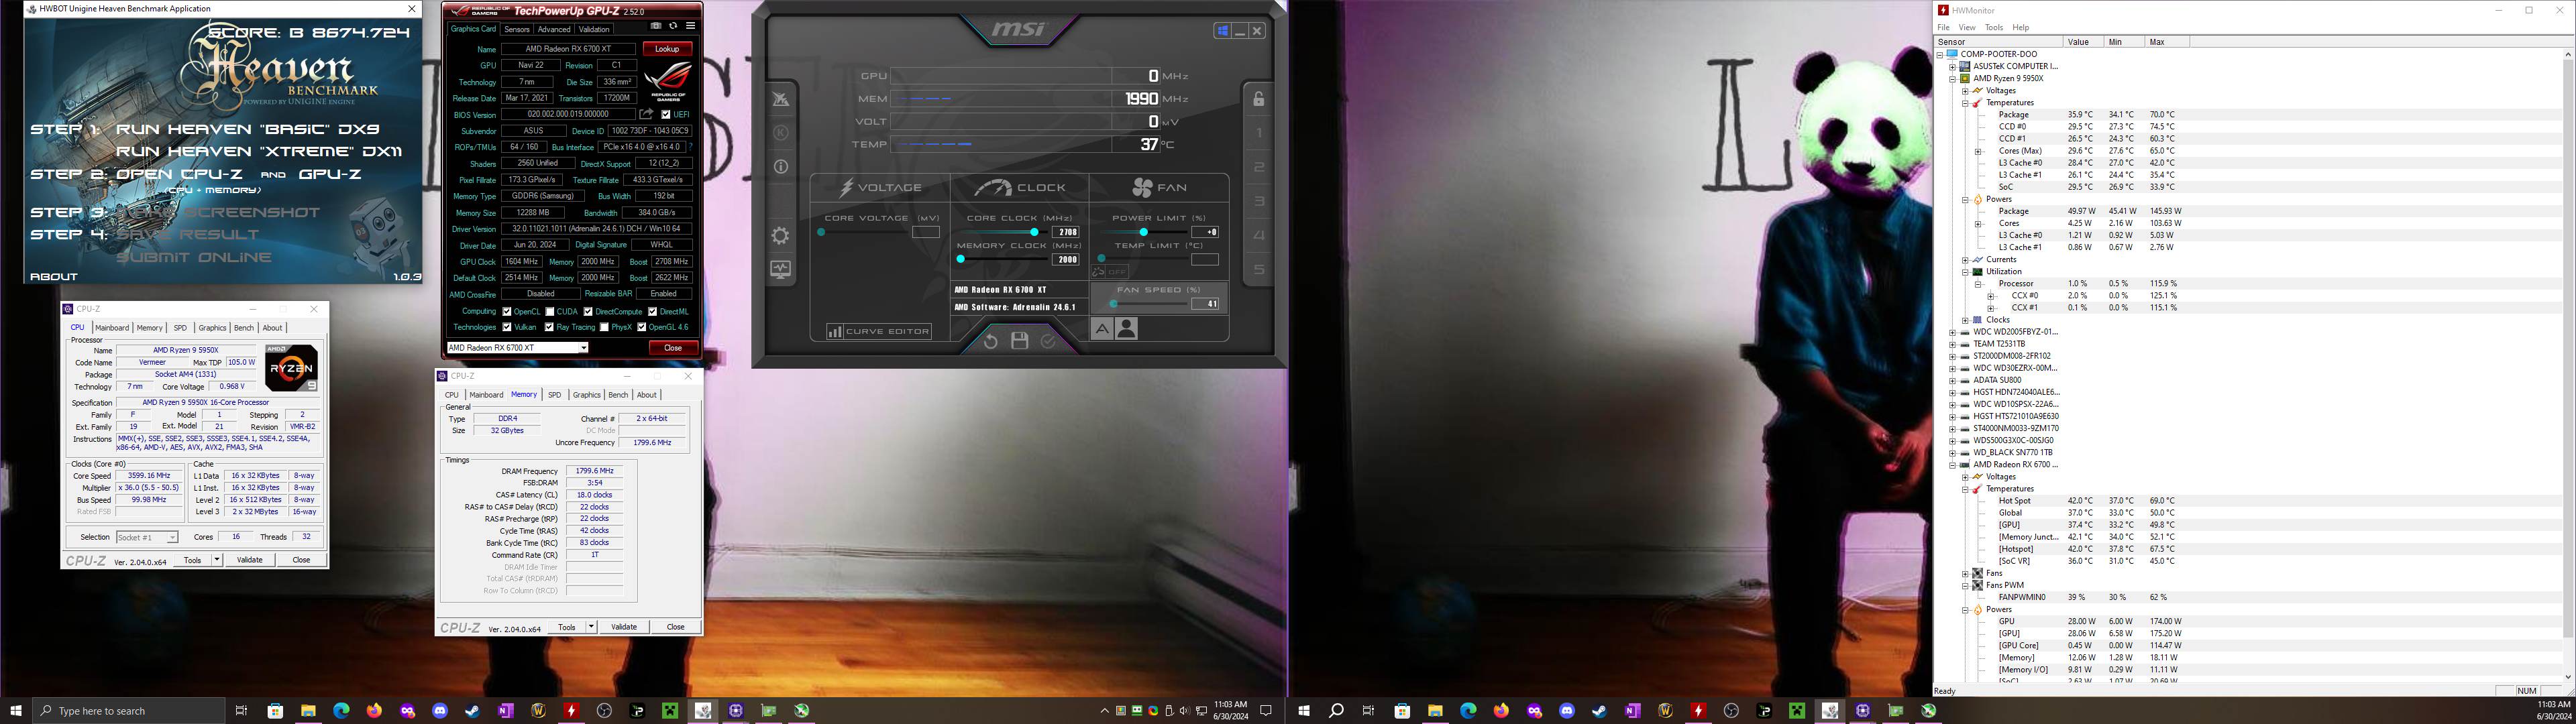Viewport: 2576px width, 724px height.
Task: Toggle the PhysX checkbox in GPU-Z
Action: (x=603, y=327)
